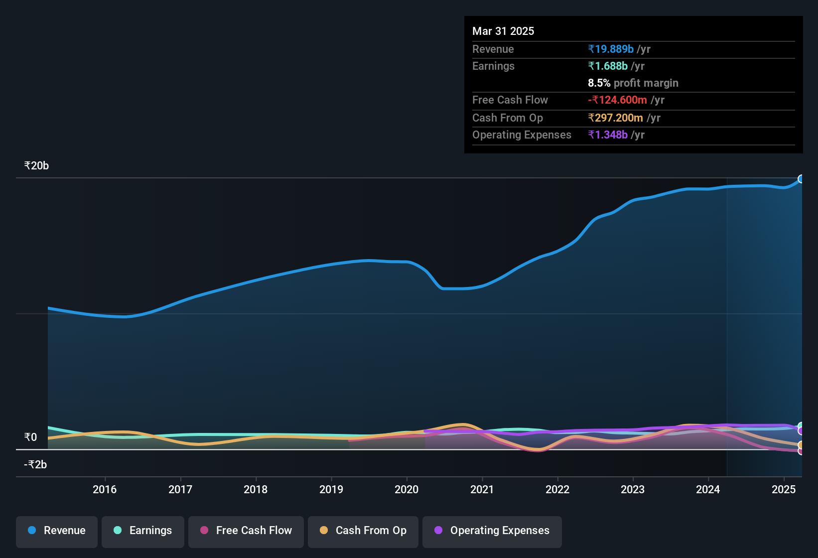The width and height of the screenshot is (818, 558).
Task: Click the Revenue endpoint marker on chart
Action: coord(801,179)
